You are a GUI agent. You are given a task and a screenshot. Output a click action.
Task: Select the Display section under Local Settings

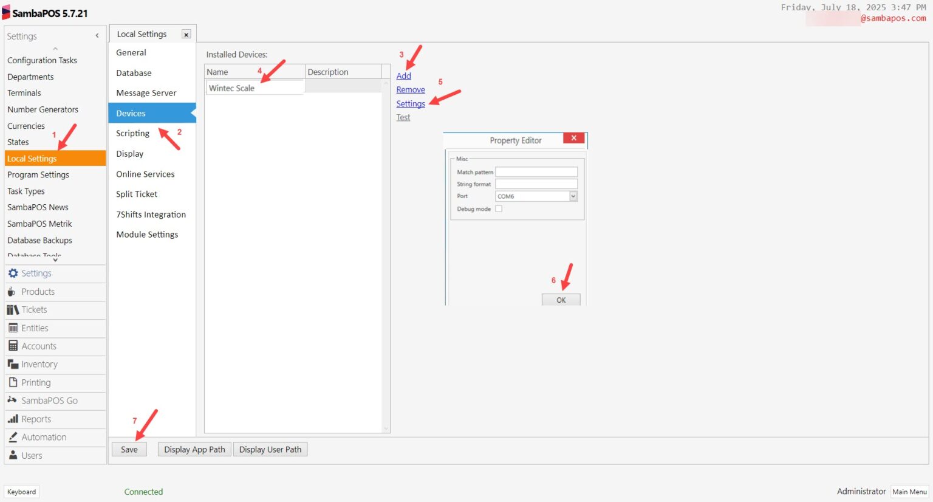coord(129,153)
